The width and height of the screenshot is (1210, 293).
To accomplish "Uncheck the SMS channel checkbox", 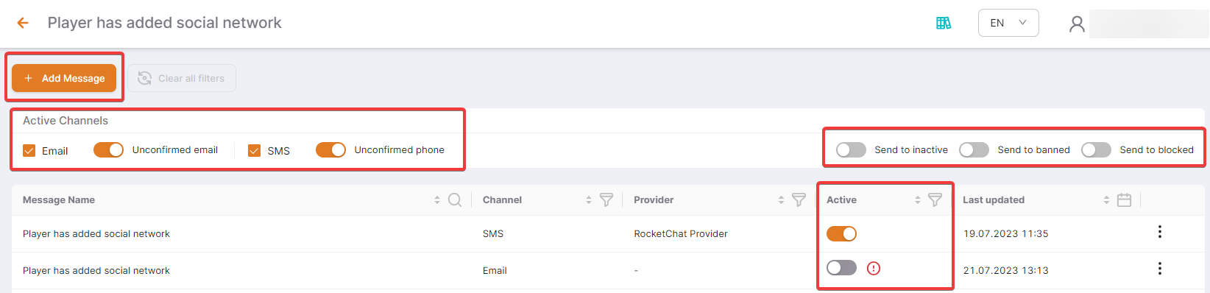I will coord(255,150).
